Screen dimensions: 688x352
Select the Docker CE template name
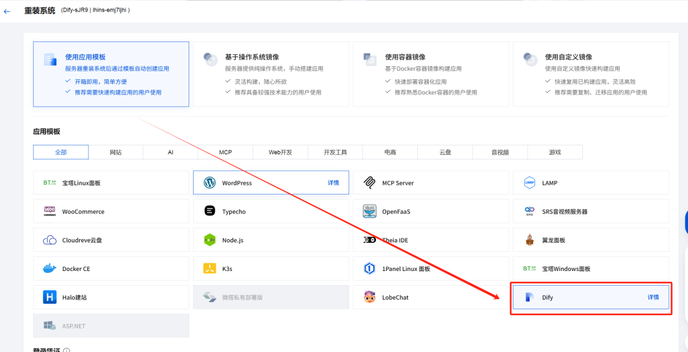point(76,269)
